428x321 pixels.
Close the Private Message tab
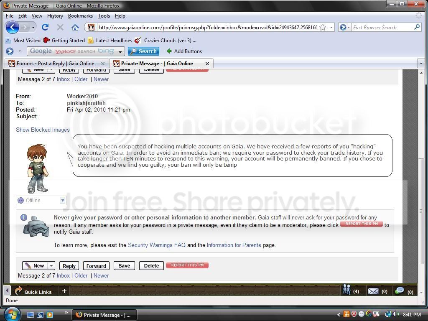(x=207, y=64)
